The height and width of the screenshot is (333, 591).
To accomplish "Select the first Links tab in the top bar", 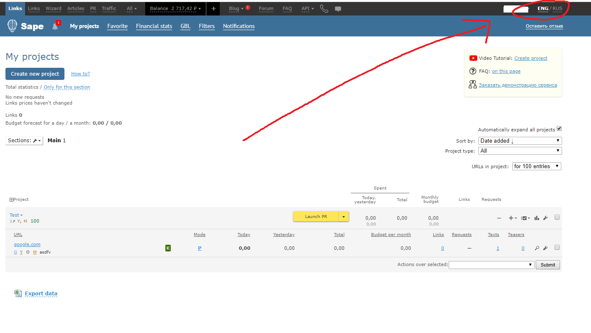I will 15,8.
